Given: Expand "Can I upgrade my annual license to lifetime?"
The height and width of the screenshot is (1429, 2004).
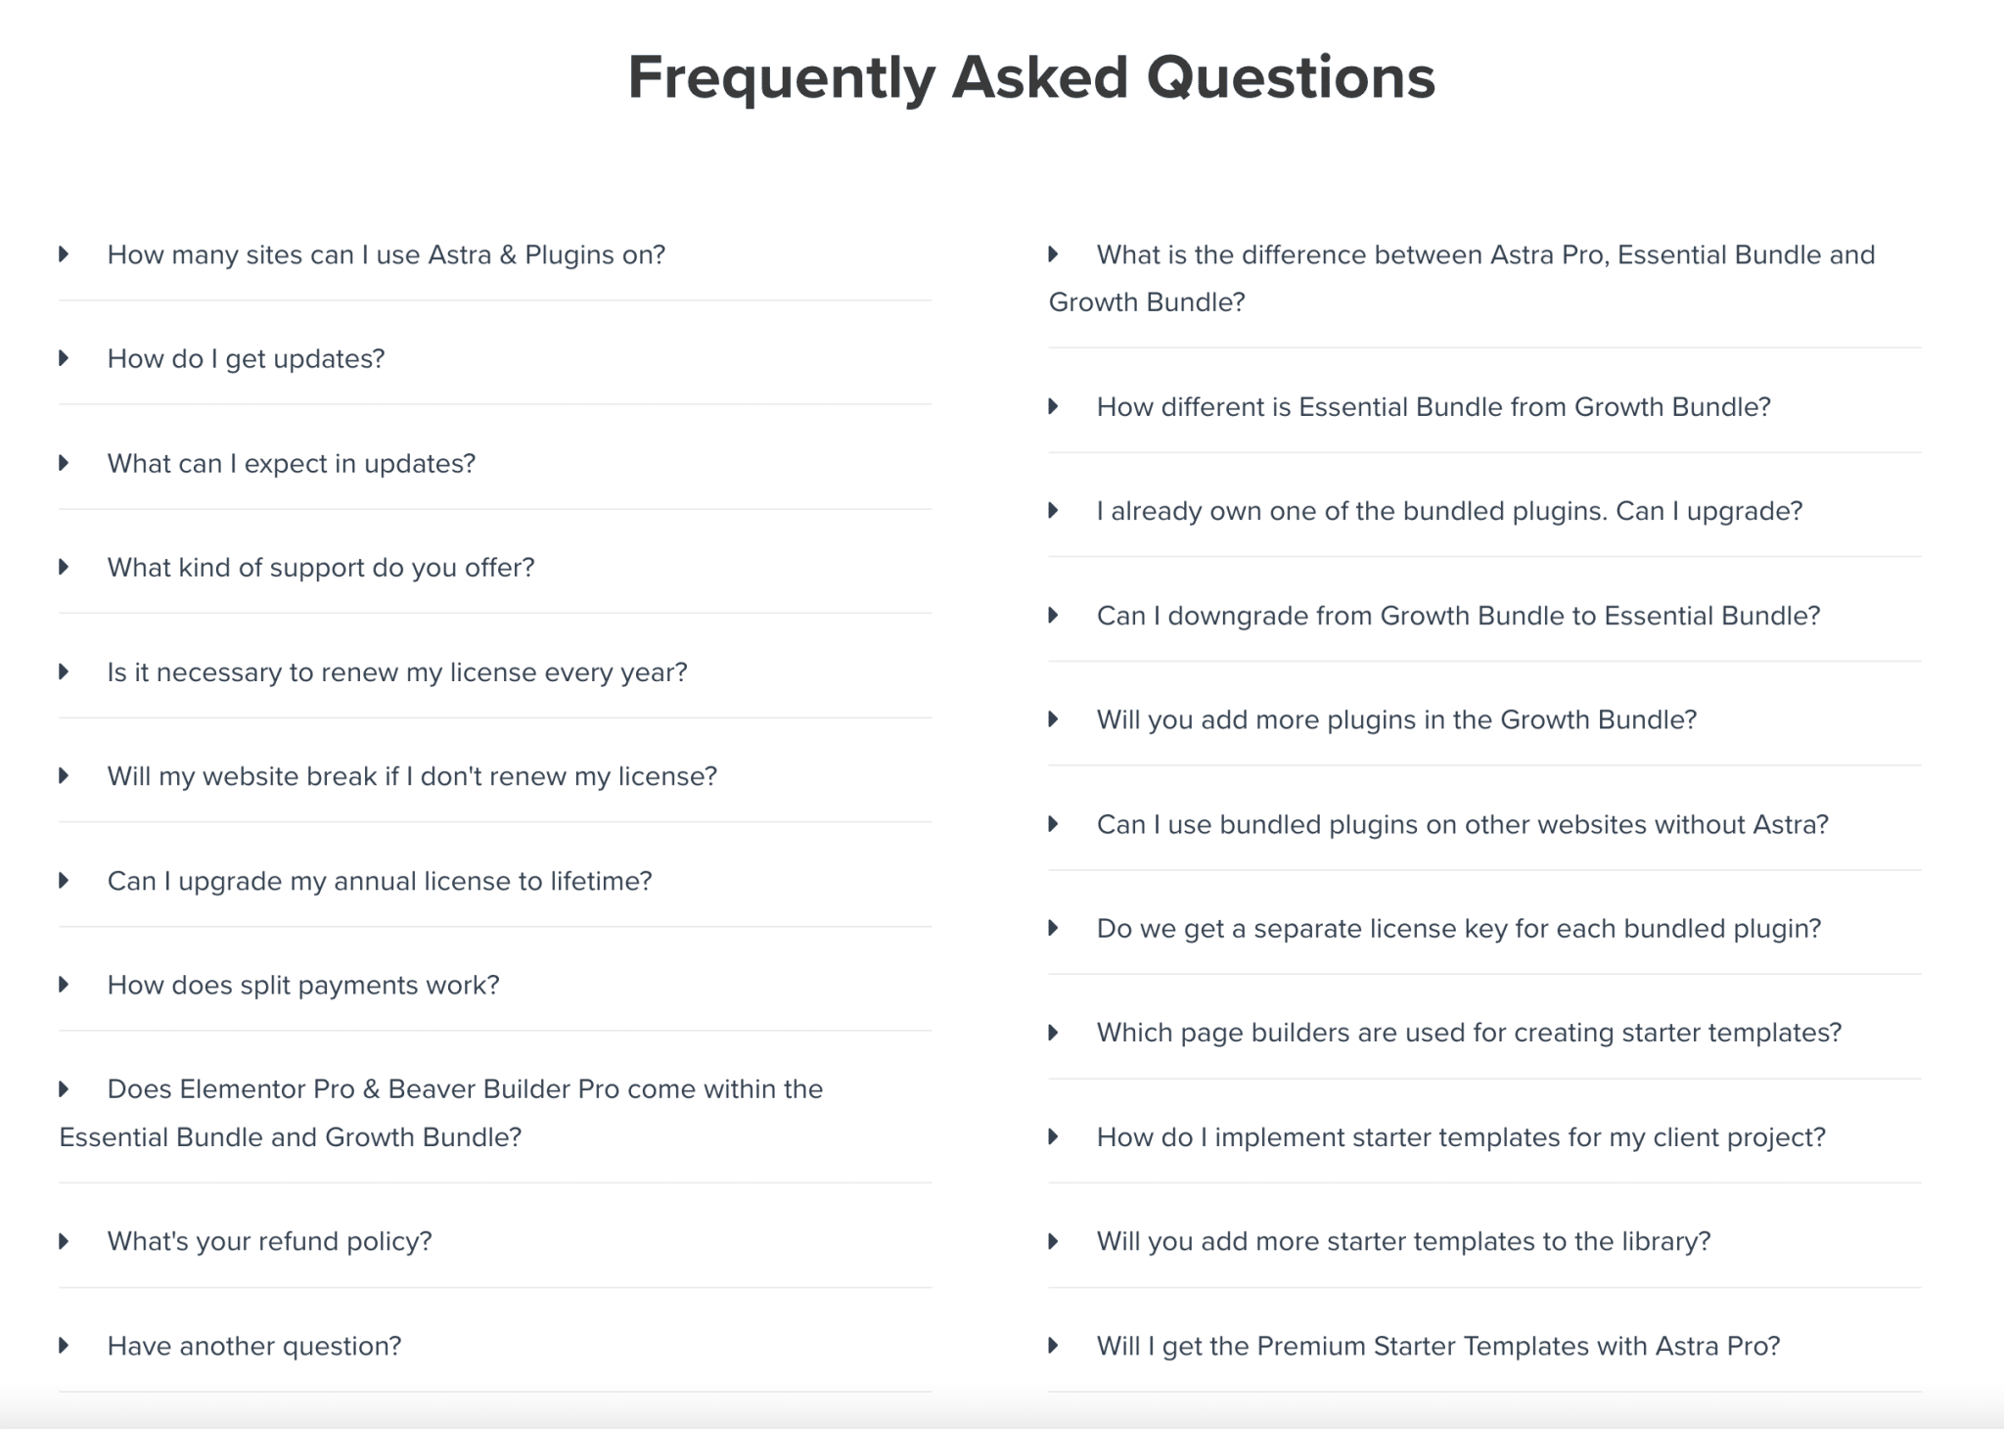Looking at the screenshot, I should pyautogui.click(x=380, y=881).
